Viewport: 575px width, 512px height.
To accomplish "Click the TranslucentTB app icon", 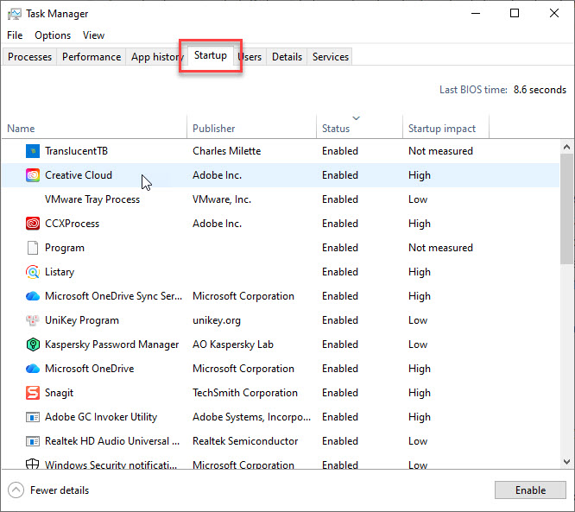I will click(x=33, y=151).
